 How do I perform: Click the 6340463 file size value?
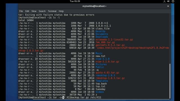click(x=71, y=42)
